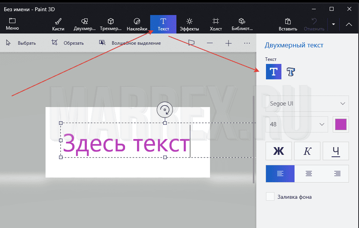
Task: Toggle underline Ч formatting
Action: [x=336, y=151]
